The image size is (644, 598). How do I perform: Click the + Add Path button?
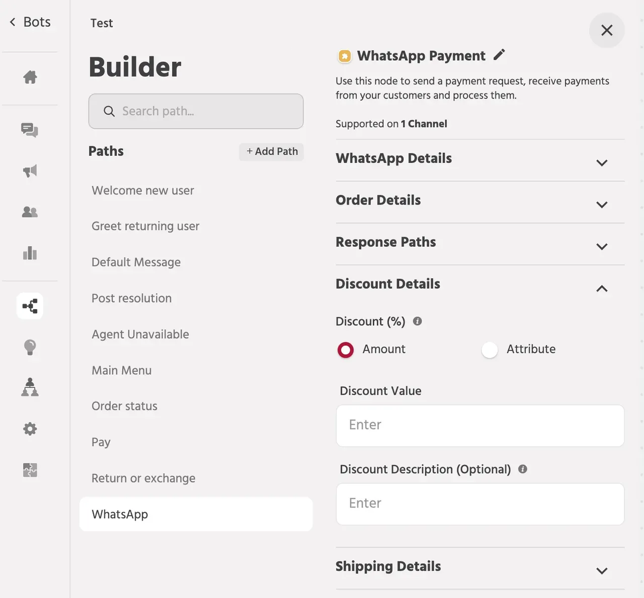[x=271, y=151]
